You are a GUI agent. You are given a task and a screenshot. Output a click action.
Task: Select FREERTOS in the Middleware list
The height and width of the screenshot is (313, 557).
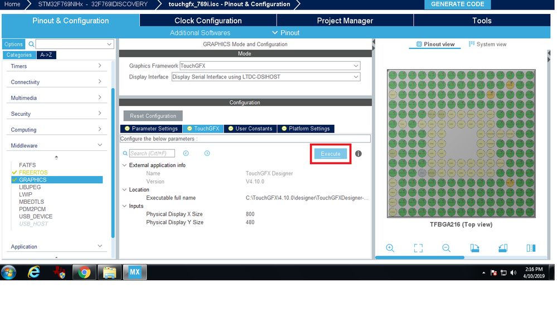33,173
